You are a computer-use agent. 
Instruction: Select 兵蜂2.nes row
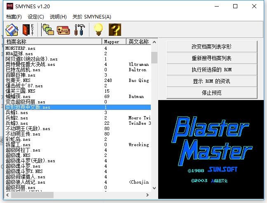point(77,118)
